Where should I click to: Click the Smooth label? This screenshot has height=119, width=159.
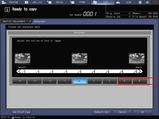point(22,67)
